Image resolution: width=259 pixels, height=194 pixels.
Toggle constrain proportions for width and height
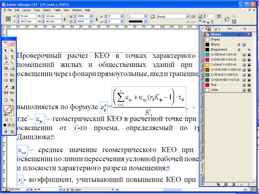pyautogui.click(x=64, y=19)
